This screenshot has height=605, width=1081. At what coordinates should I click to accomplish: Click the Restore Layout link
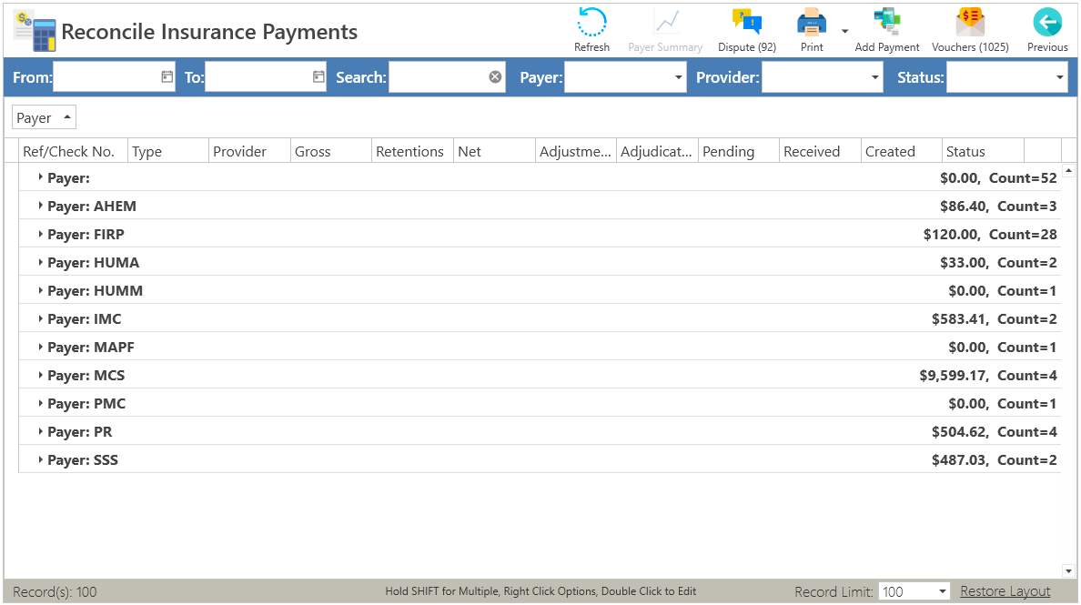coord(1005,591)
